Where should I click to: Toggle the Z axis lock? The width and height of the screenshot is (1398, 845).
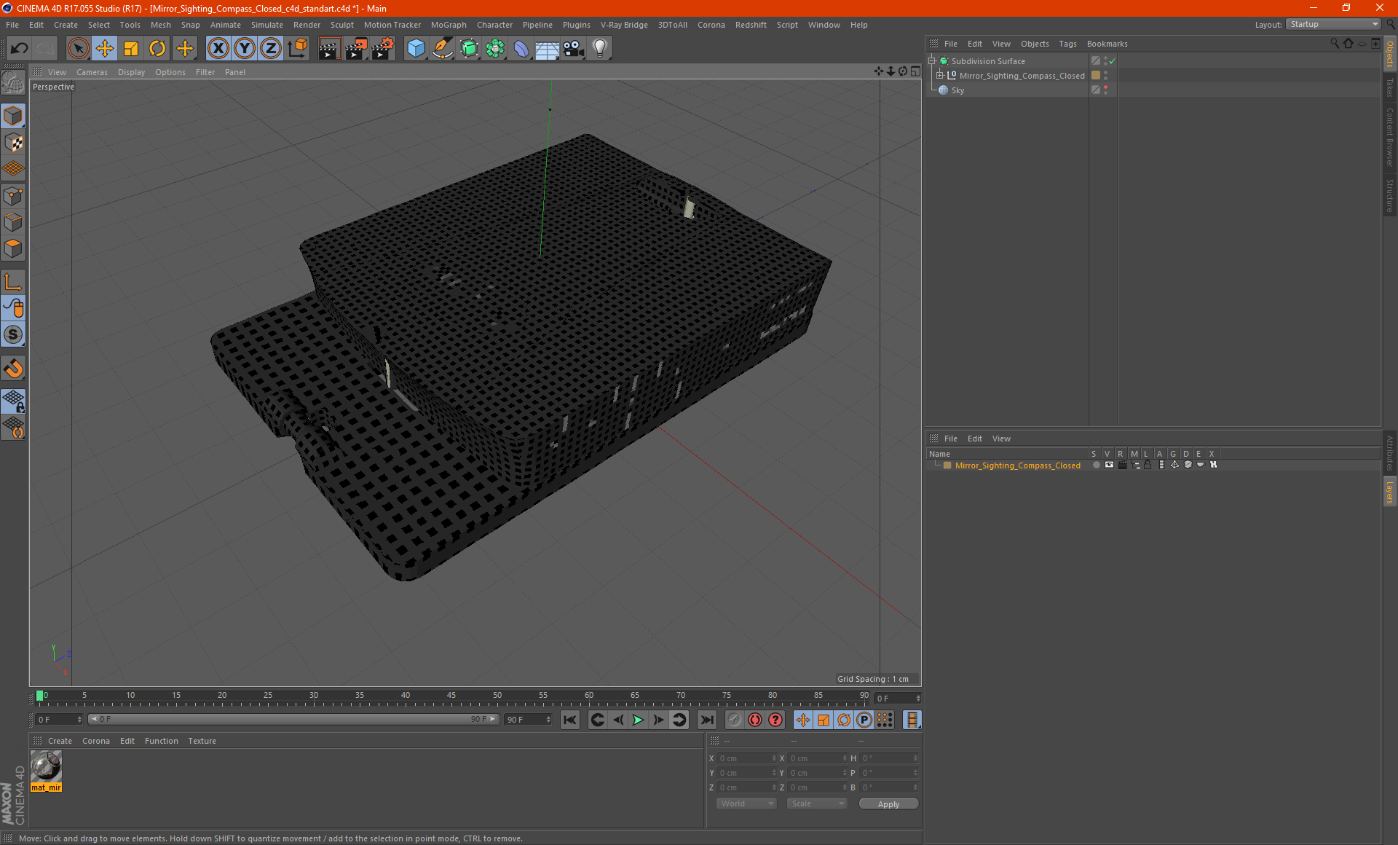point(271,49)
